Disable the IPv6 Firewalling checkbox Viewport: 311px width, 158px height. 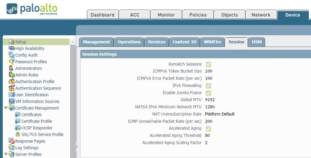point(208,86)
